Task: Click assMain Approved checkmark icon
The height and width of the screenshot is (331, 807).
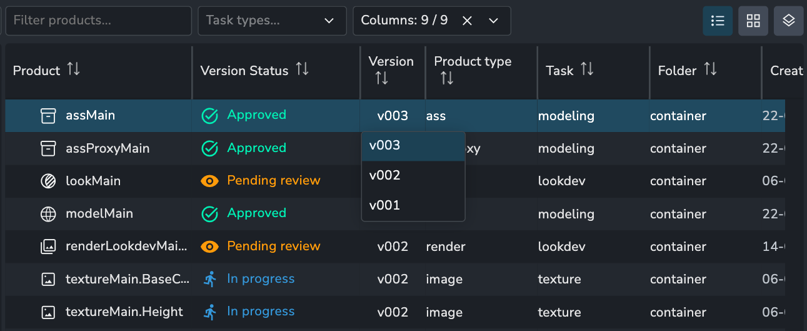Action: pos(209,116)
